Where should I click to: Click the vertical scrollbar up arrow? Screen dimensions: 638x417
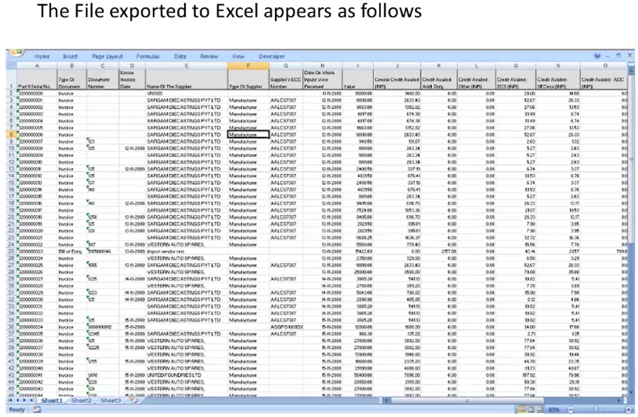[x=631, y=71]
